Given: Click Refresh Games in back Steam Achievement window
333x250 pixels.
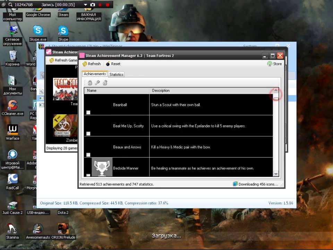Looking at the screenshot, I should tap(63, 60).
